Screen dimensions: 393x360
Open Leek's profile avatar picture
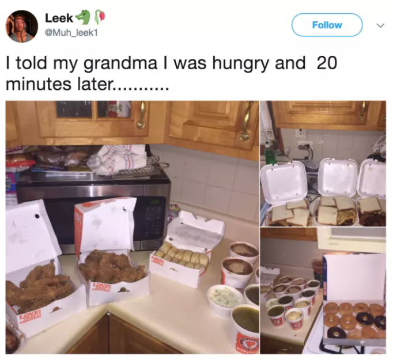coord(22,26)
